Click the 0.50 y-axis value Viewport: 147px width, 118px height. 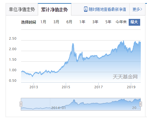[13, 81]
